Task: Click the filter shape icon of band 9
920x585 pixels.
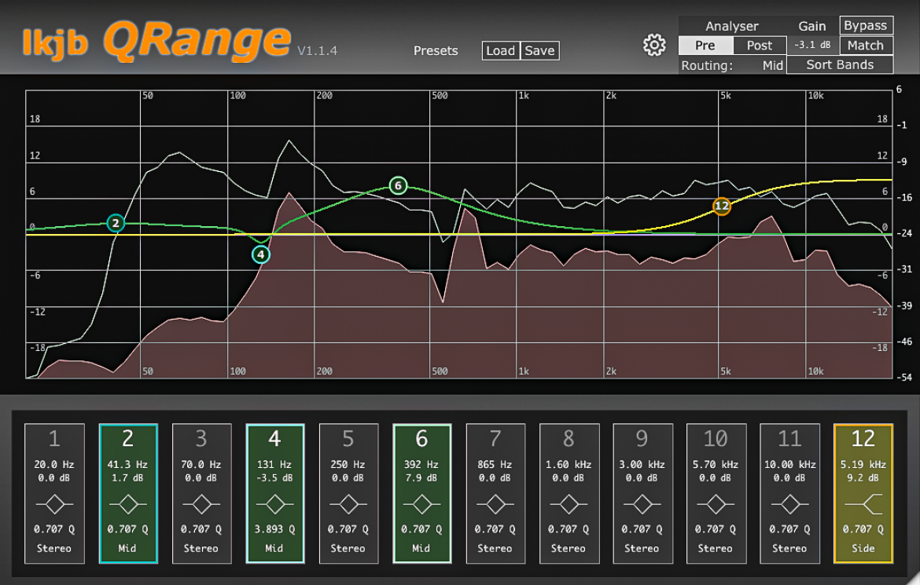Action: [x=642, y=504]
